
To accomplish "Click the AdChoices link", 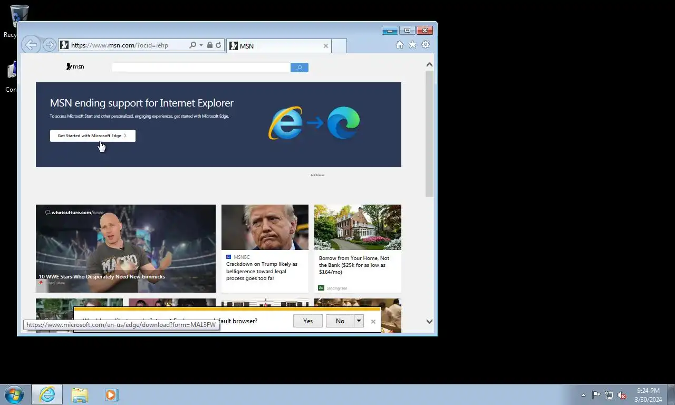I will coord(317,175).
